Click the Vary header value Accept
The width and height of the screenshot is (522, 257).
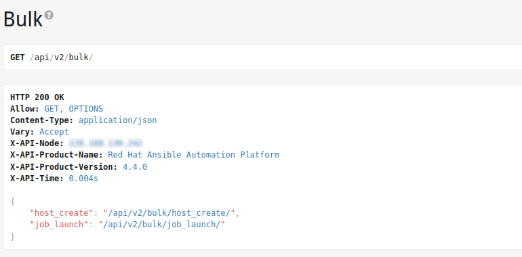pyautogui.click(x=54, y=132)
